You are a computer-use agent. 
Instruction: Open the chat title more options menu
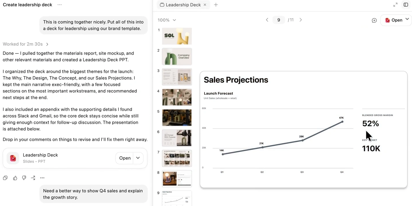pos(60,5)
